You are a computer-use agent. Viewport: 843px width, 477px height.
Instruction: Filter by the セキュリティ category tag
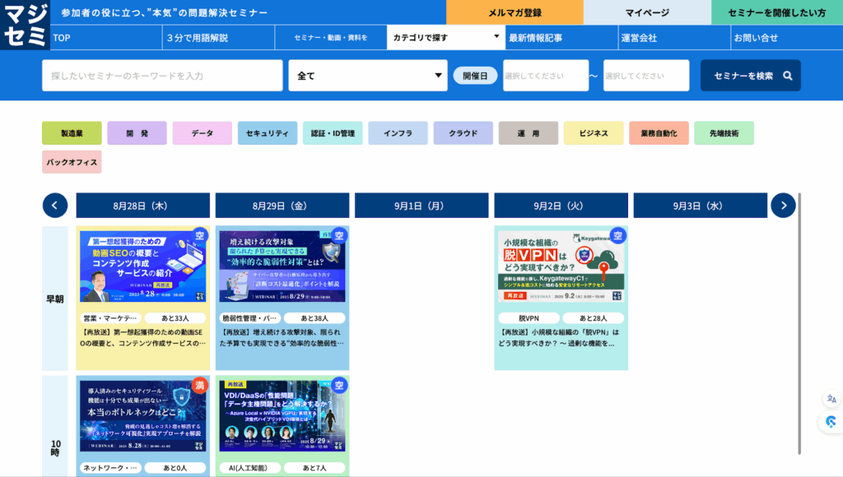[x=267, y=133]
